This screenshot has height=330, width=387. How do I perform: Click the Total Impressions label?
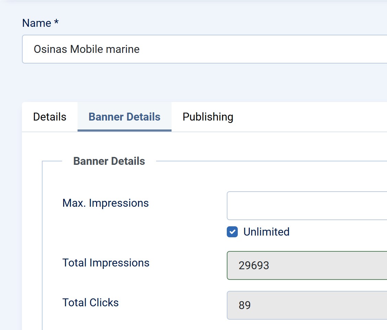[106, 263]
